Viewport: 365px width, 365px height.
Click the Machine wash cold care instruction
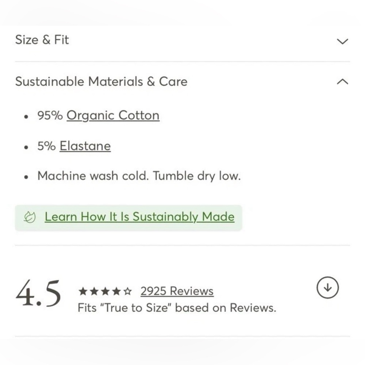tap(139, 176)
